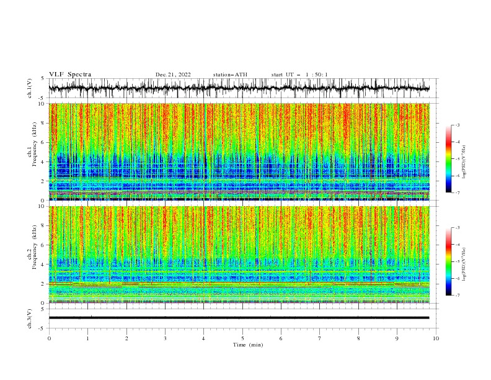Click the ch.2 PSD color bar
This screenshot has height=380, width=491.
[449, 261]
